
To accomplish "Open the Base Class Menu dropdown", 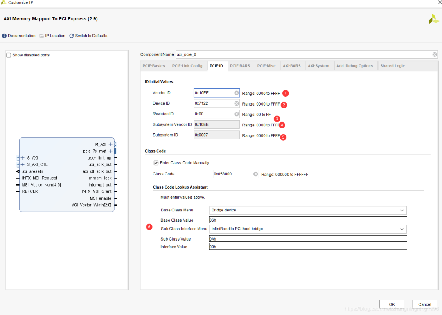I will (401, 210).
